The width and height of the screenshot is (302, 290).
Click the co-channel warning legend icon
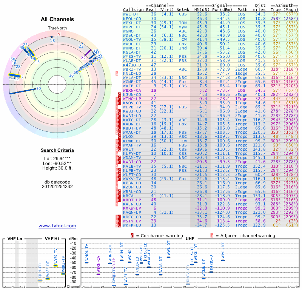[x=132, y=235]
